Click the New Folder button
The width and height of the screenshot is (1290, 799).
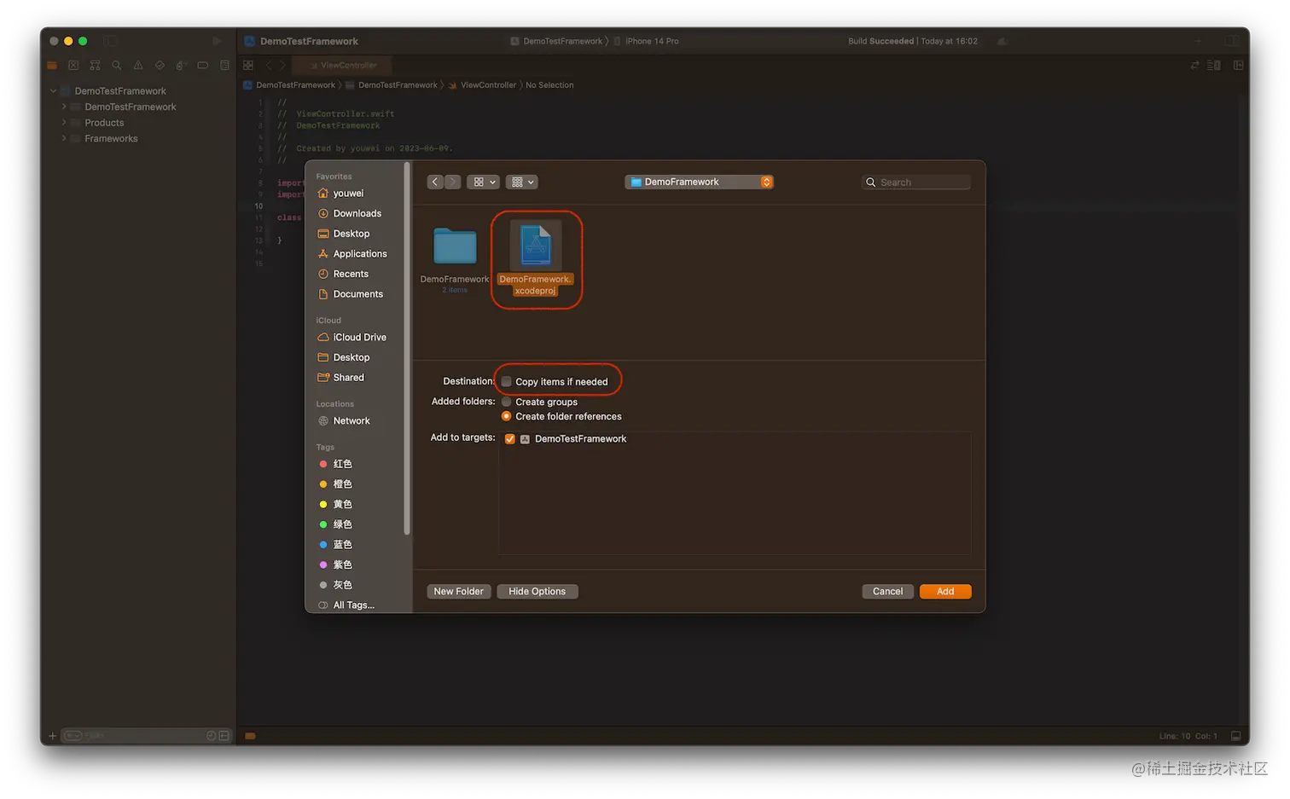click(459, 591)
